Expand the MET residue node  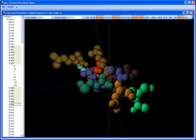pos(9,91)
